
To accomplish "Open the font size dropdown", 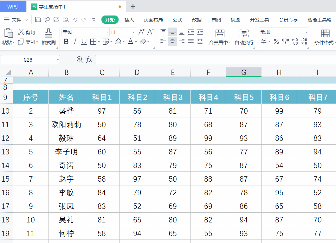I will pyautogui.click(x=133, y=32).
